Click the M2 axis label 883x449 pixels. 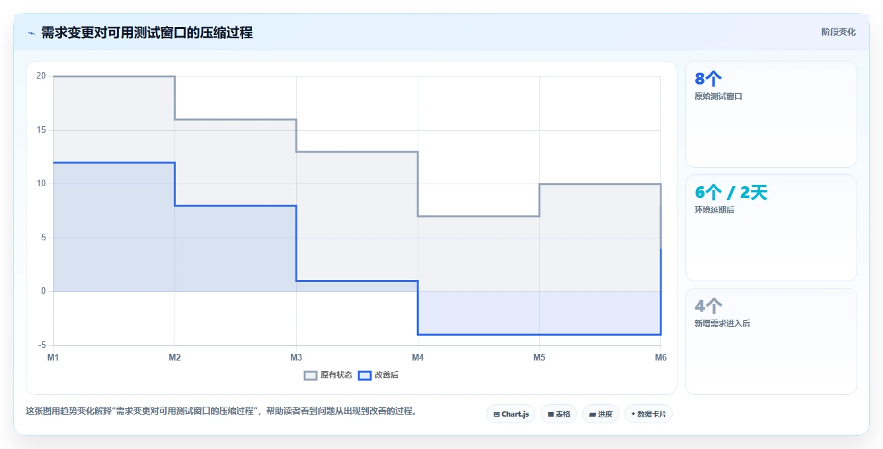coord(174,357)
